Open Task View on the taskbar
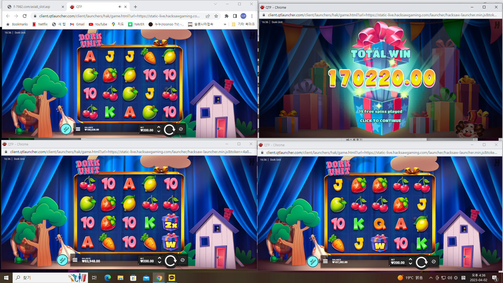The height and width of the screenshot is (283, 503). [x=94, y=278]
